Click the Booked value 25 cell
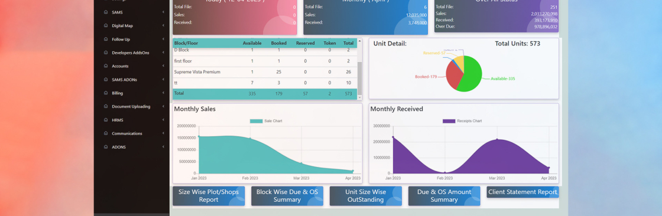662x216 pixels. 278,72
